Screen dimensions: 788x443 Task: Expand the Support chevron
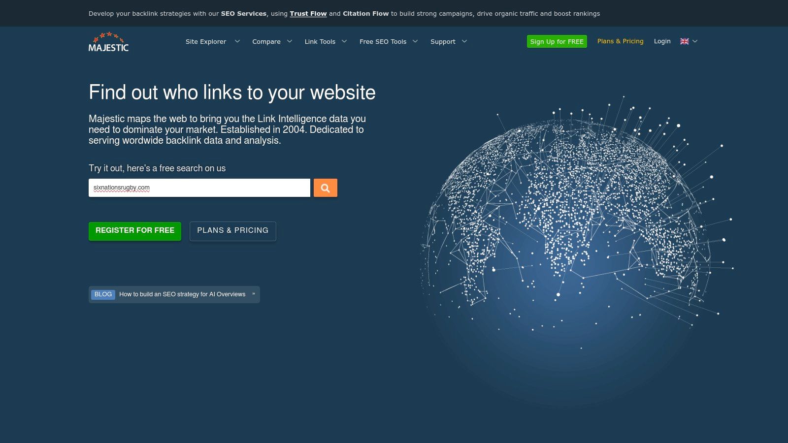point(464,41)
